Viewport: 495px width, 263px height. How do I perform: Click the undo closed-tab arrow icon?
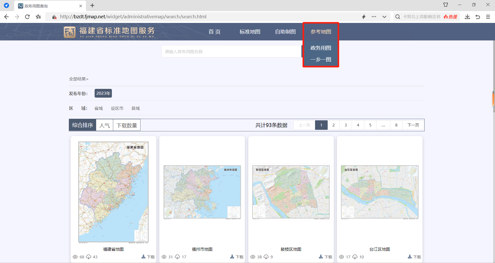478,17
